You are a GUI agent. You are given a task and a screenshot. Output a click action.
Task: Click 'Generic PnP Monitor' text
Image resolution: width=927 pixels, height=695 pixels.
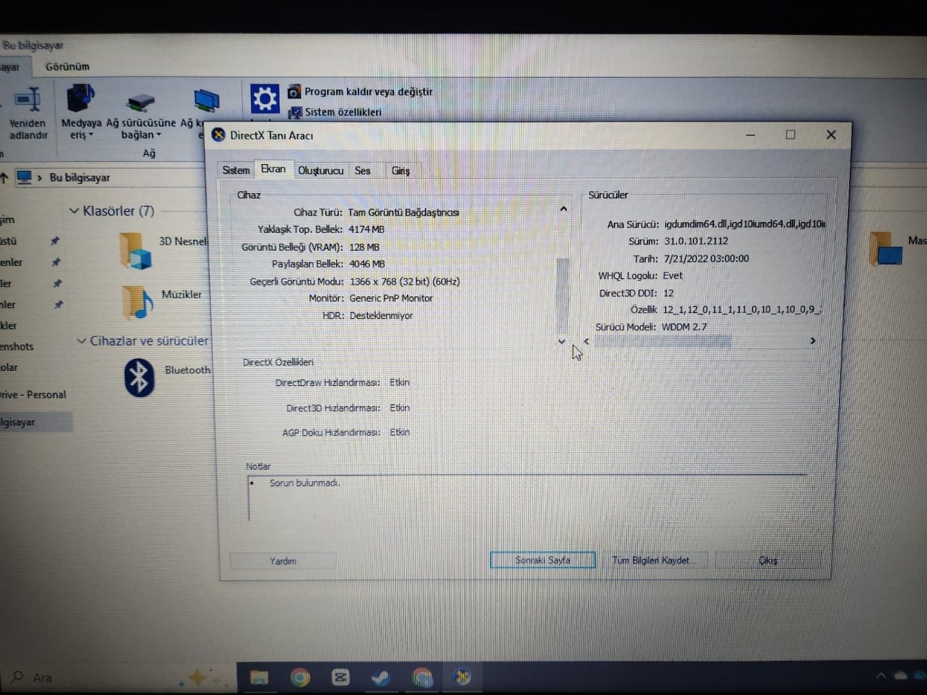(391, 298)
